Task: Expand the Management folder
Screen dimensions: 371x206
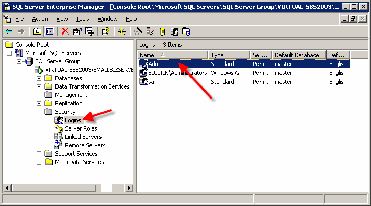Action: pos(39,95)
